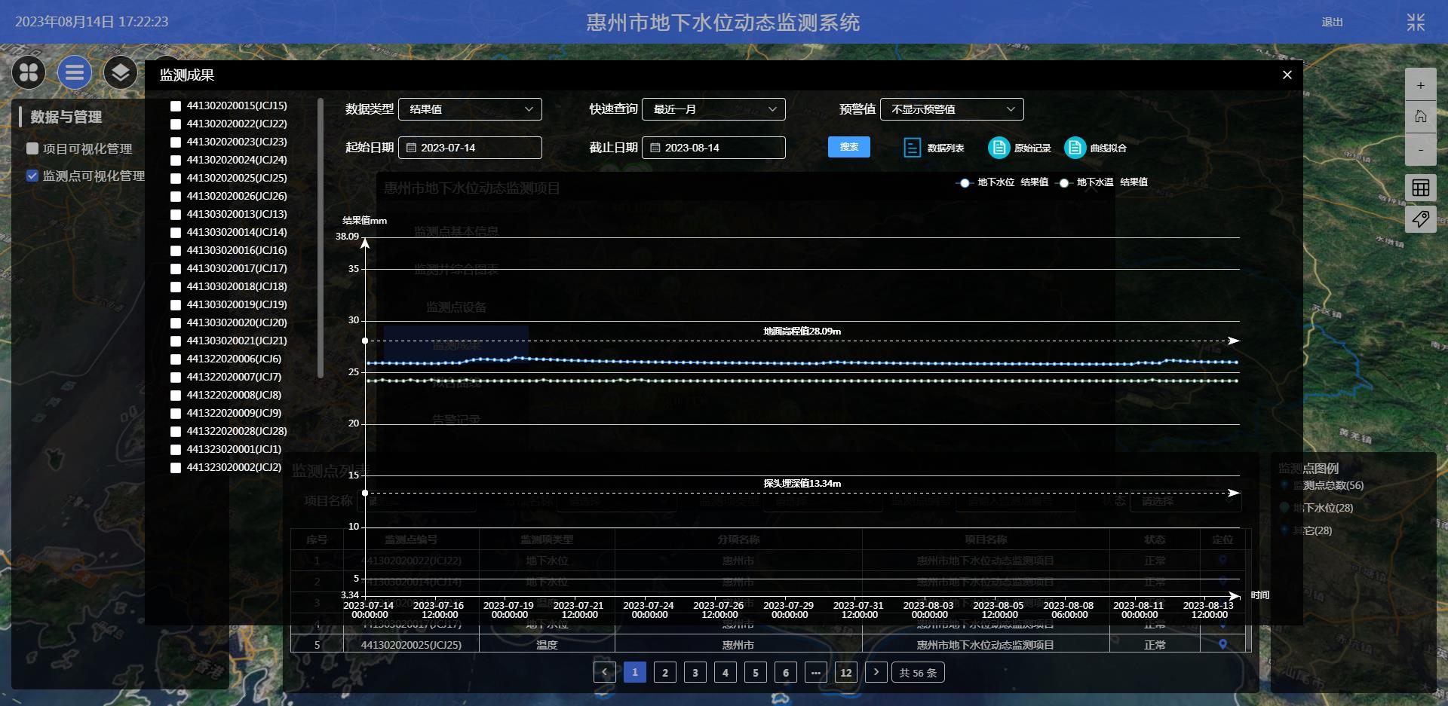1448x706 pixels.
Task: Click the fullscreen collapse icon in header
Action: point(1416,22)
